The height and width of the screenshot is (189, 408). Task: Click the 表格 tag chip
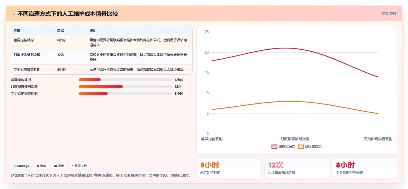(41, 166)
